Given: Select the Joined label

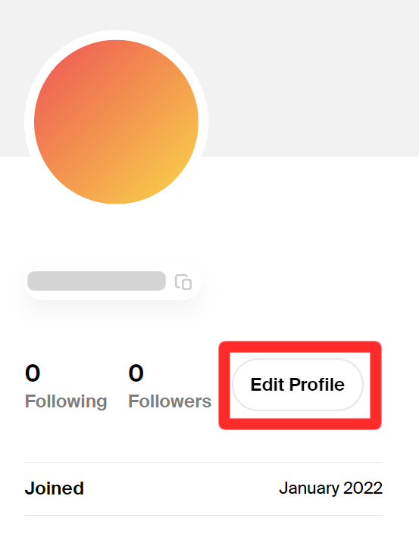Looking at the screenshot, I should point(55,488).
